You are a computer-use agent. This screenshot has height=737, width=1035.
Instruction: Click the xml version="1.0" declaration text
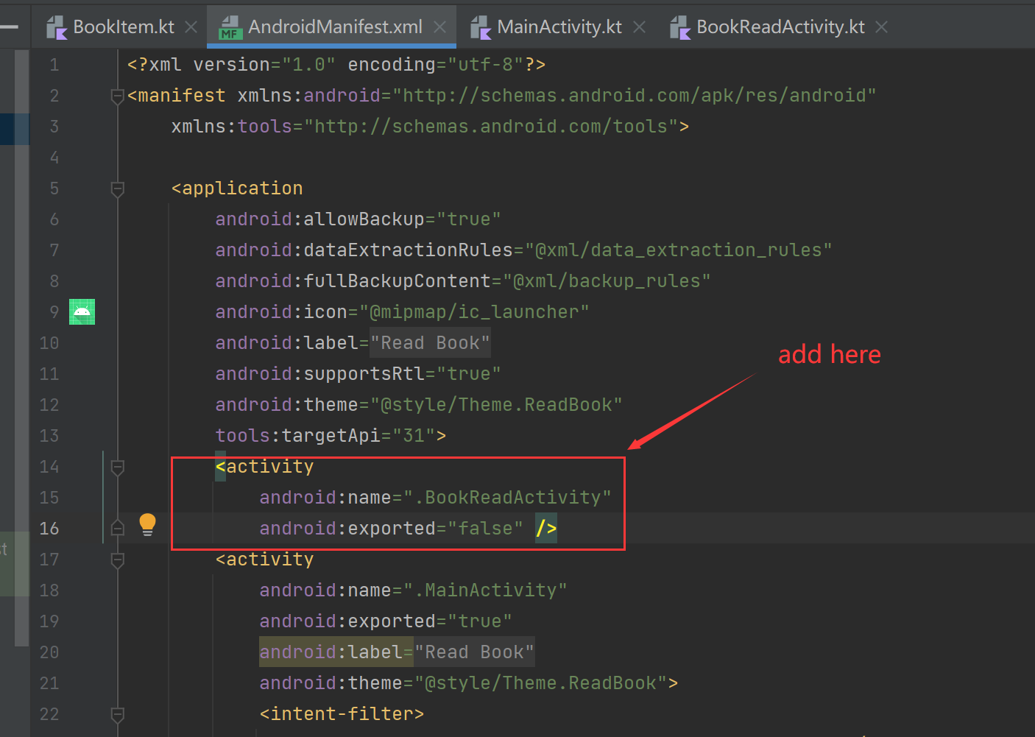coord(336,65)
